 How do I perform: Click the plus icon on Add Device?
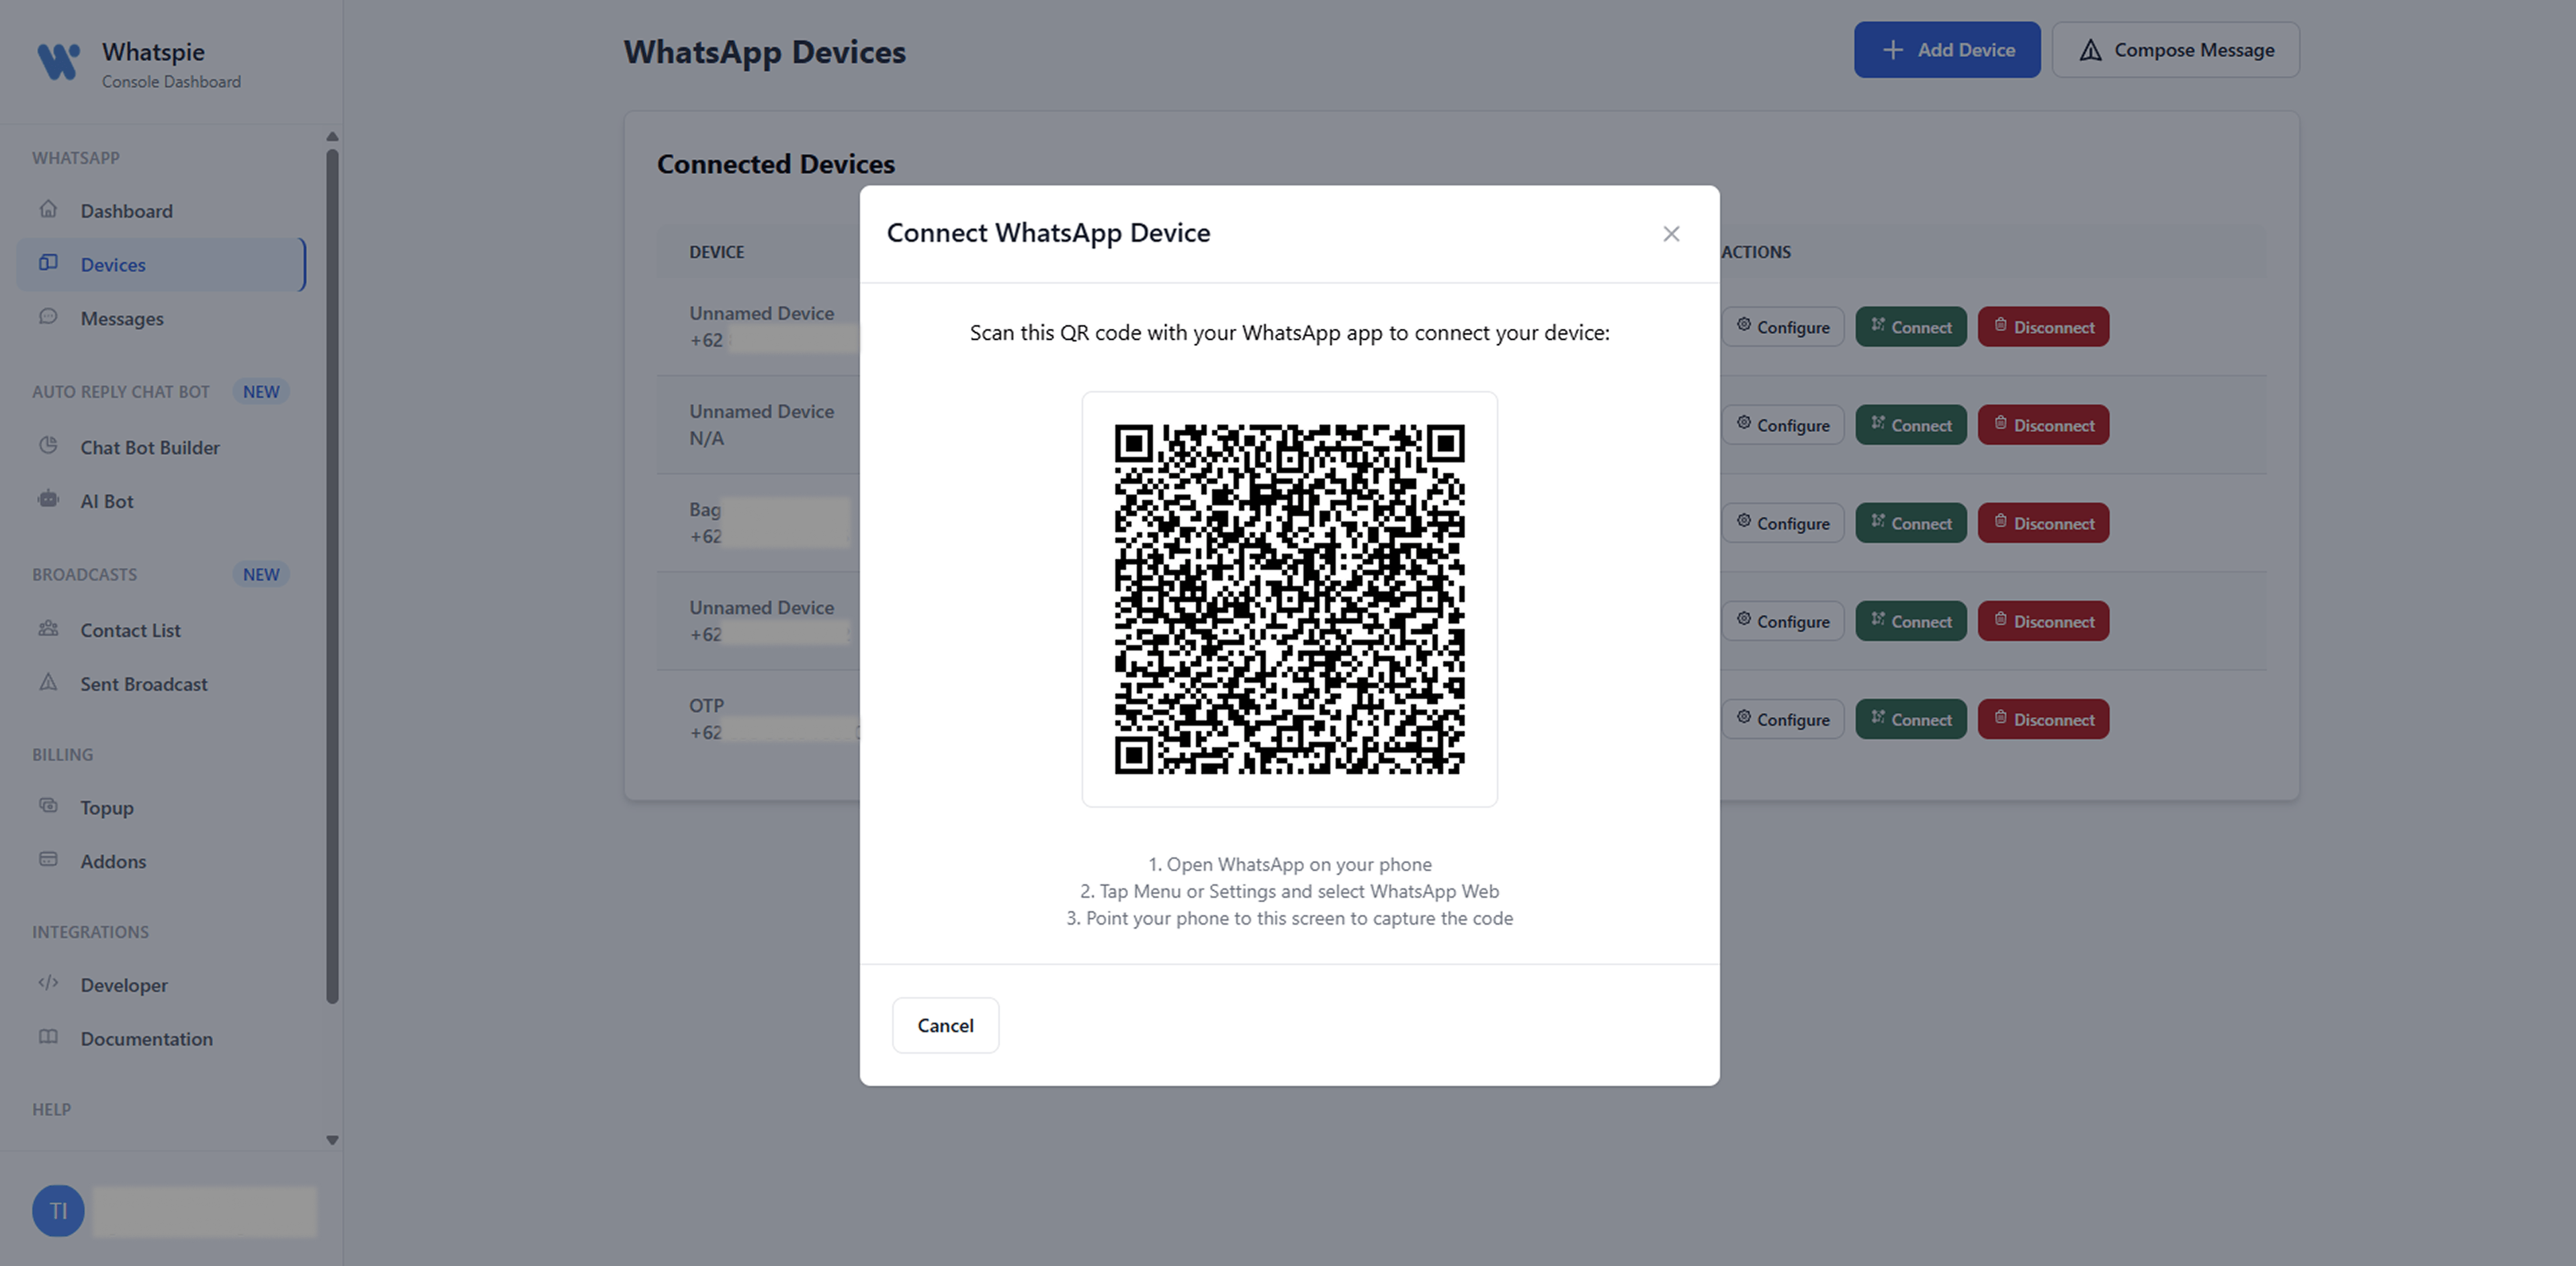1892,50
